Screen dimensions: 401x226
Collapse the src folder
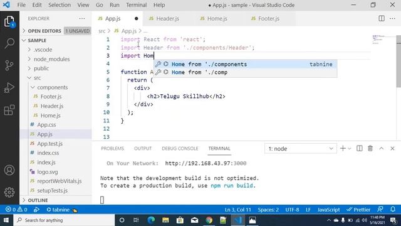click(56, 78)
